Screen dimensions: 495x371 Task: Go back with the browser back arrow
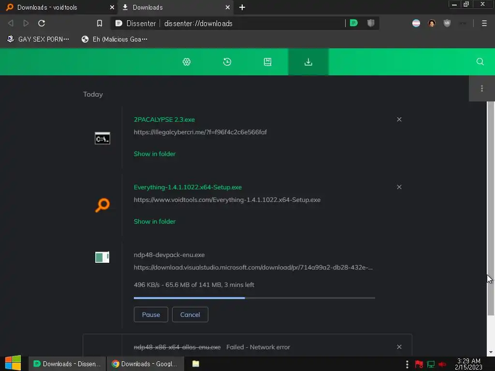[x=11, y=23]
